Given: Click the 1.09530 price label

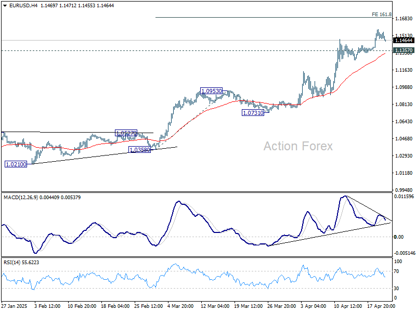Looking at the screenshot, I should [x=212, y=91].
